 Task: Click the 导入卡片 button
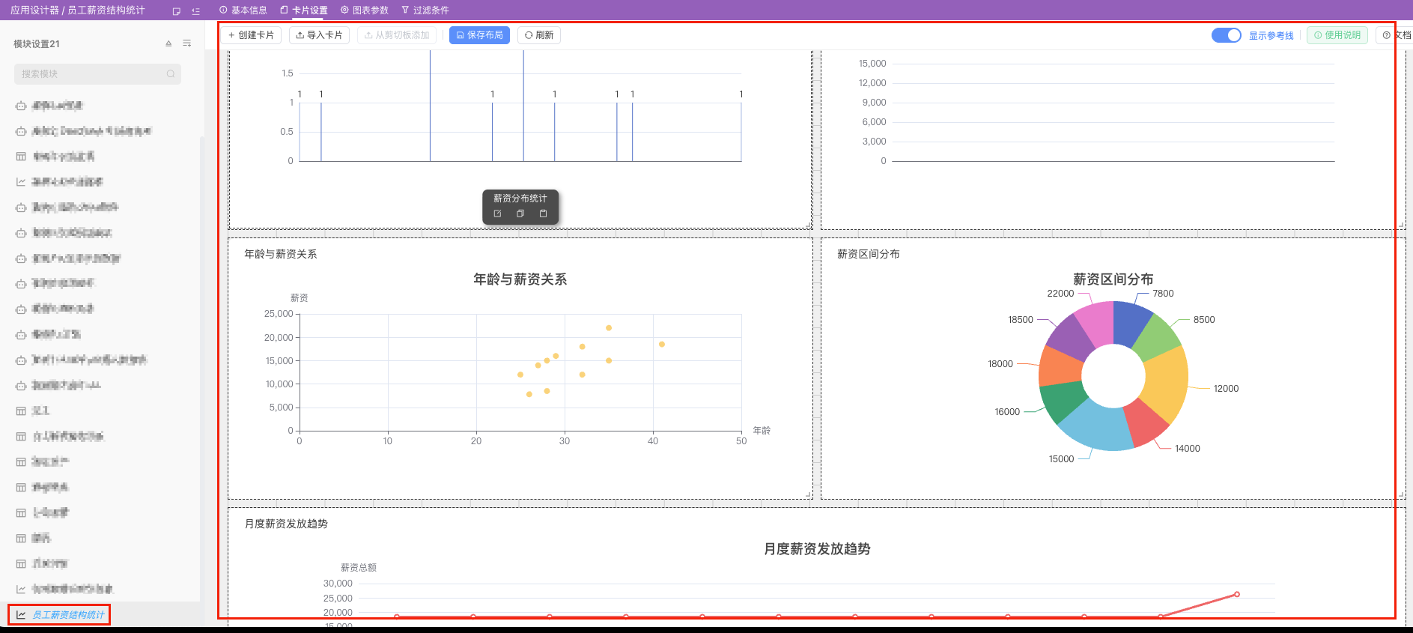[x=319, y=35]
